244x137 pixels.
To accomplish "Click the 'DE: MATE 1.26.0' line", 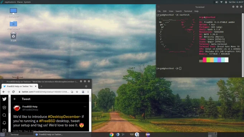I will (x=208, y=34).
